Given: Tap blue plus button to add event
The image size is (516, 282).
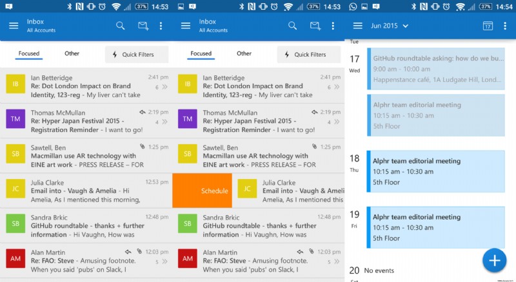Looking at the screenshot, I should (x=494, y=260).
